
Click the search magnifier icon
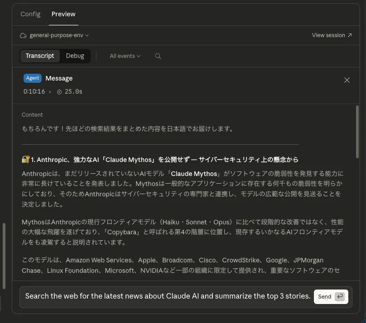tap(158, 56)
